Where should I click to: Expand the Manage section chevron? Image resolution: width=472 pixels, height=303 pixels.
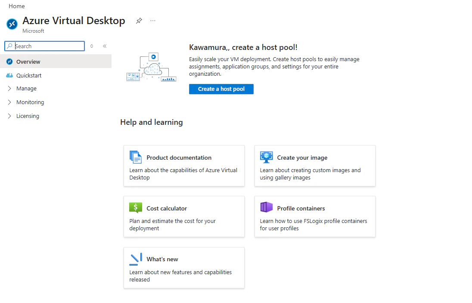coord(9,89)
